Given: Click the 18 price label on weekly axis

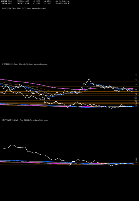Looking at the screenshot, I should (x=136, y=80).
